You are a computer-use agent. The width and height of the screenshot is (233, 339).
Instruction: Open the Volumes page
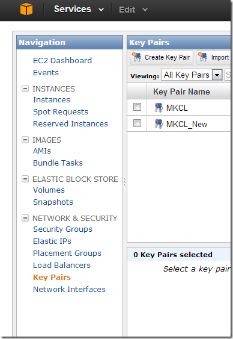(49, 190)
